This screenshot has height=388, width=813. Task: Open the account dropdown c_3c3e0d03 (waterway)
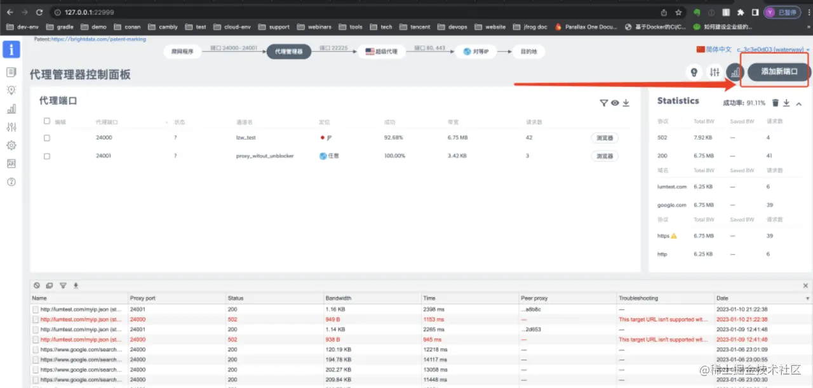coord(774,50)
